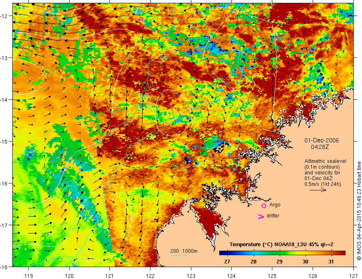Image resolution: width=362 pixels, height=279 pixels.
Task: Click longitude axis label '123'
Action: pos(191,276)
